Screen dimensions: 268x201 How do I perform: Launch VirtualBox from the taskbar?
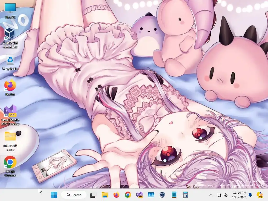[x=162, y=195]
